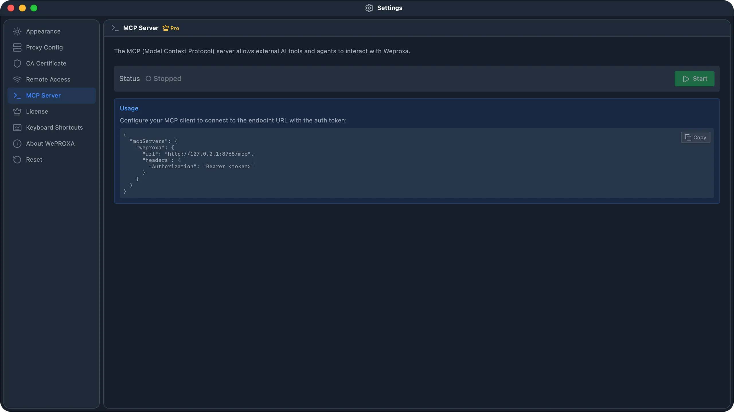Click the Appearance sun icon
Image resolution: width=734 pixels, height=412 pixels.
coord(17,31)
